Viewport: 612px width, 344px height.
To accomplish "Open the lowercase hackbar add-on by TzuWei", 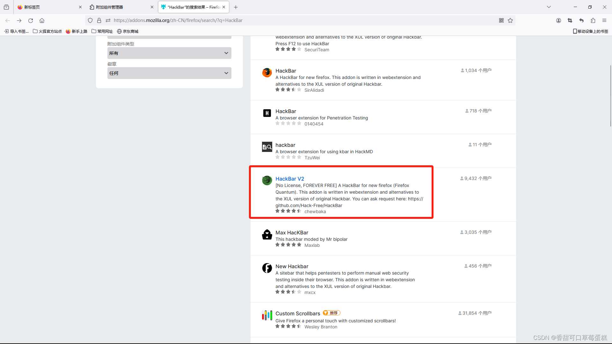I will 285,145.
